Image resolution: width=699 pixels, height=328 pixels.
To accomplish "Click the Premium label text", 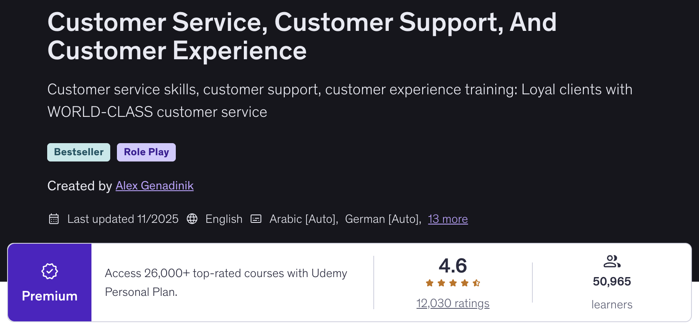I will [x=50, y=296].
